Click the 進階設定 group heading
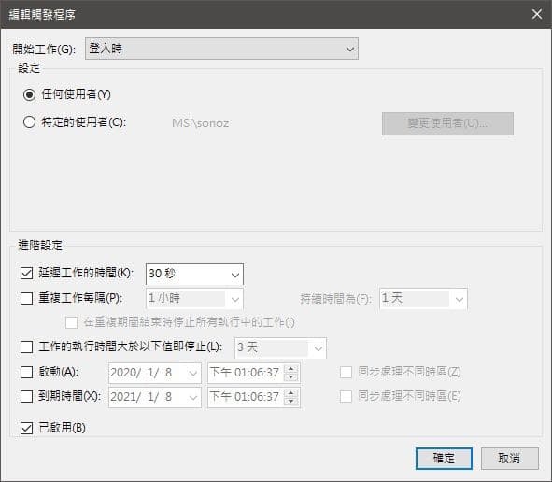The height and width of the screenshot is (482, 552). click(40, 246)
